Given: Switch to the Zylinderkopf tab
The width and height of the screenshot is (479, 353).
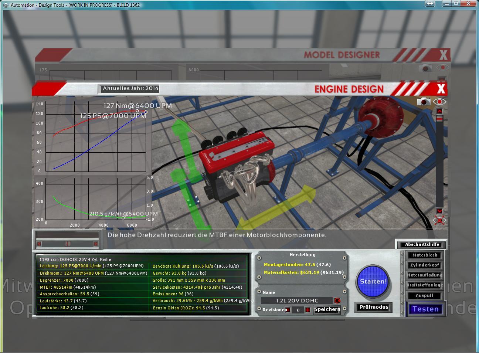Looking at the screenshot, I should [425, 265].
